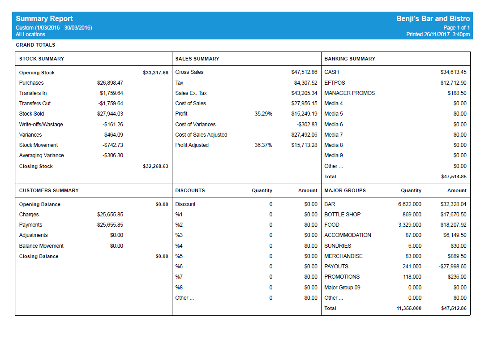Click the MANAGER PROMOS amount $188.50

(x=456, y=93)
